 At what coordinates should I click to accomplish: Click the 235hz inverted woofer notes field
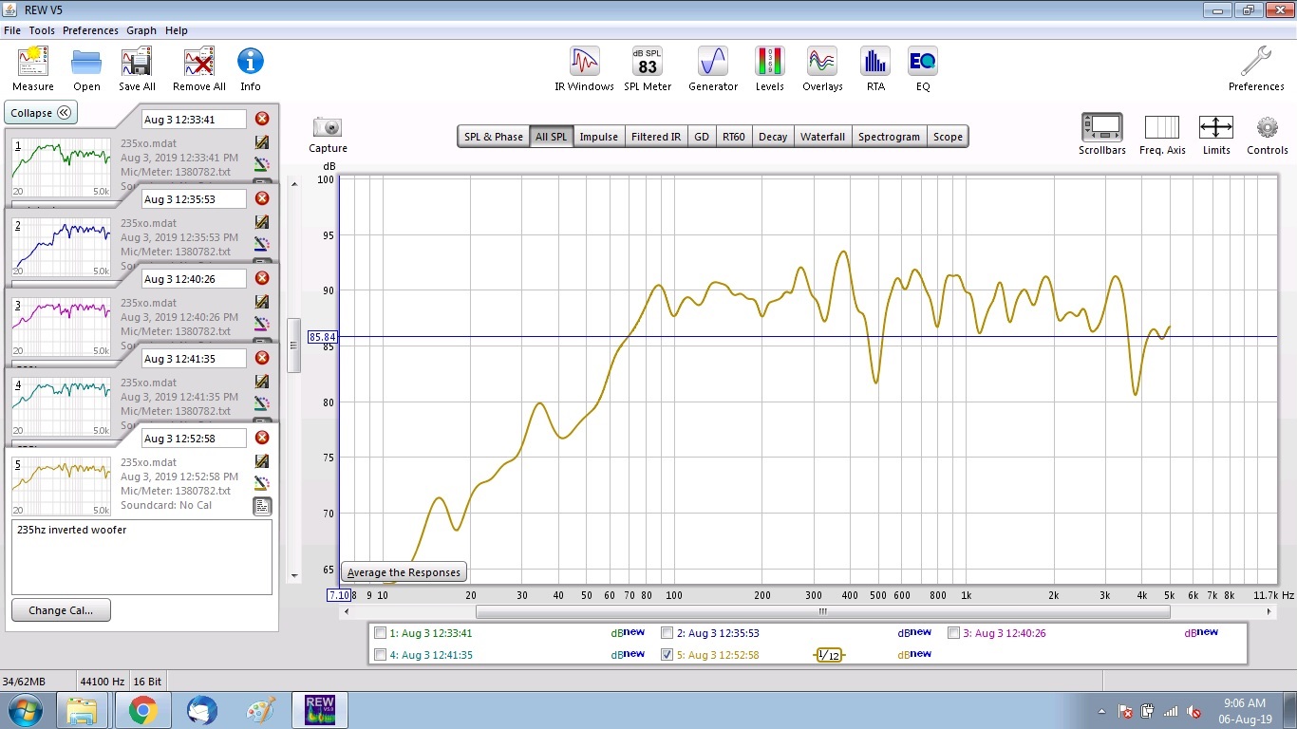(141, 556)
